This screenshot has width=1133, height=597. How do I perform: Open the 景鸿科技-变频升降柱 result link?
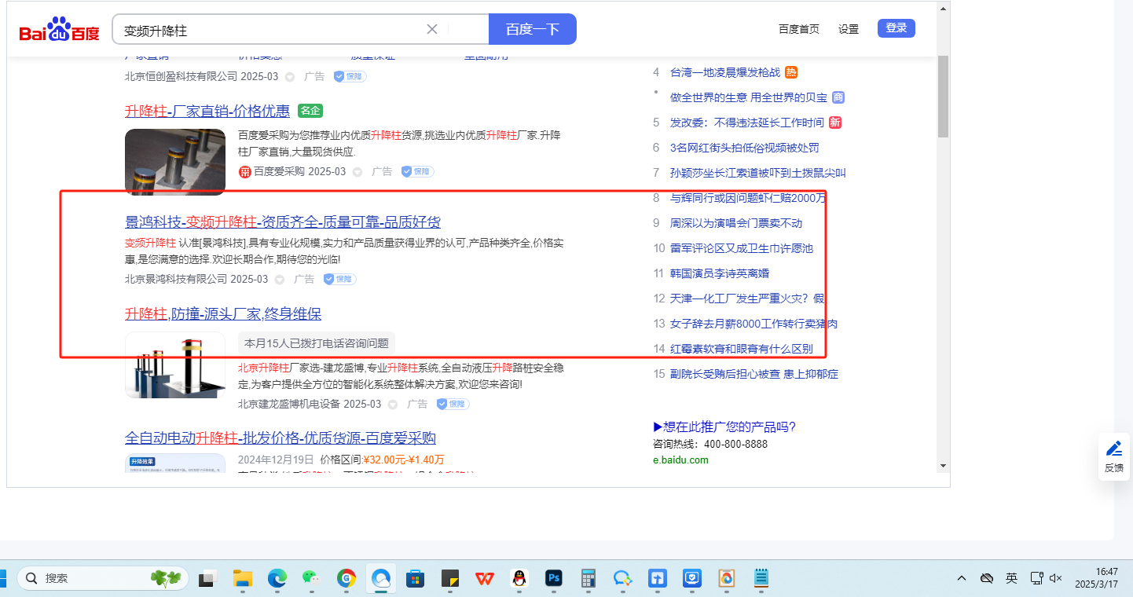point(282,222)
